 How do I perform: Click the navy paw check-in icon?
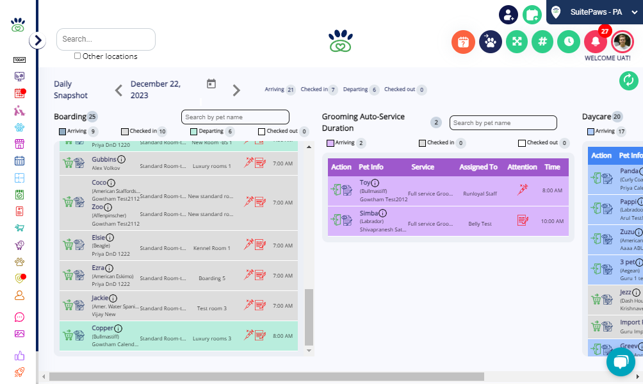491,42
